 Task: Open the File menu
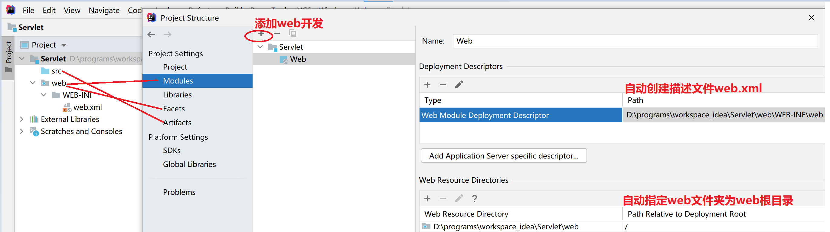click(28, 11)
